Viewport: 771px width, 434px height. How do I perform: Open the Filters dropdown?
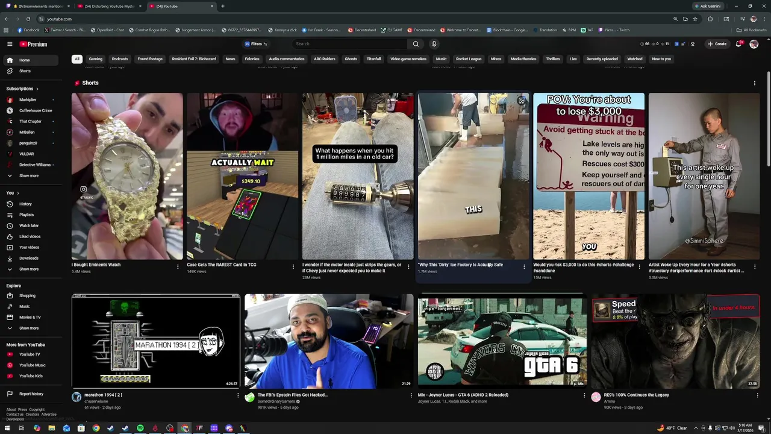coord(256,44)
